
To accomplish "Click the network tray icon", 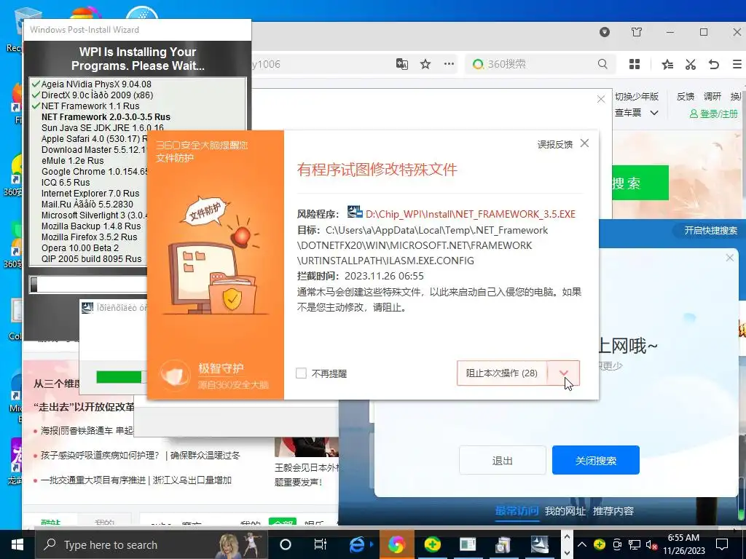I will (x=635, y=544).
